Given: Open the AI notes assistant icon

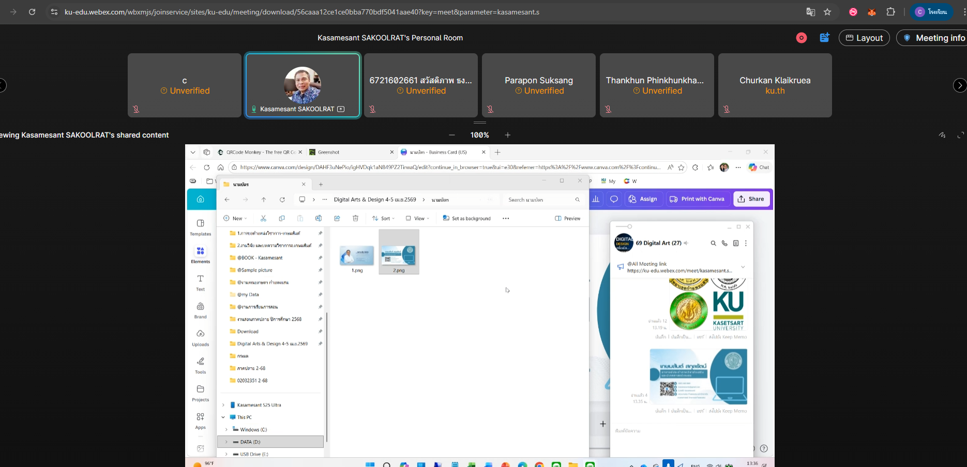Looking at the screenshot, I should coord(824,38).
